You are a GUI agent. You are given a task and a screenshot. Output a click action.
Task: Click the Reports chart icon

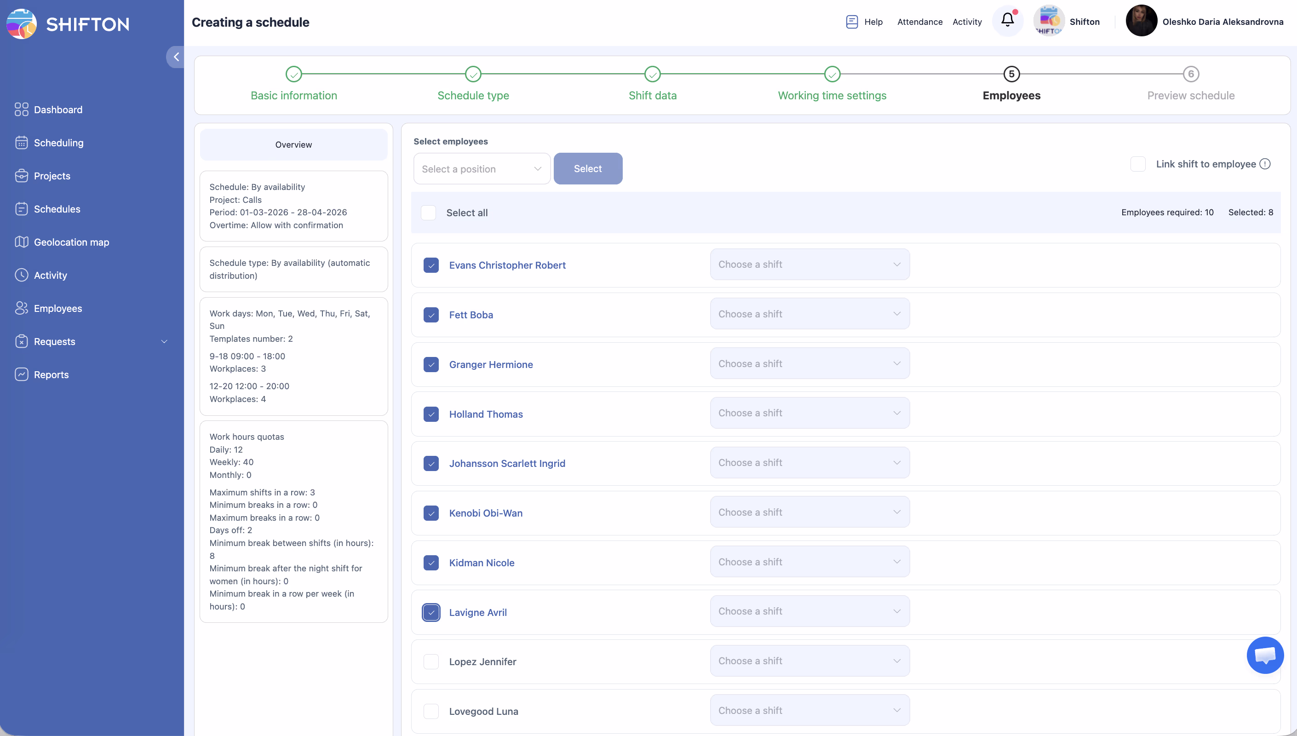point(21,374)
